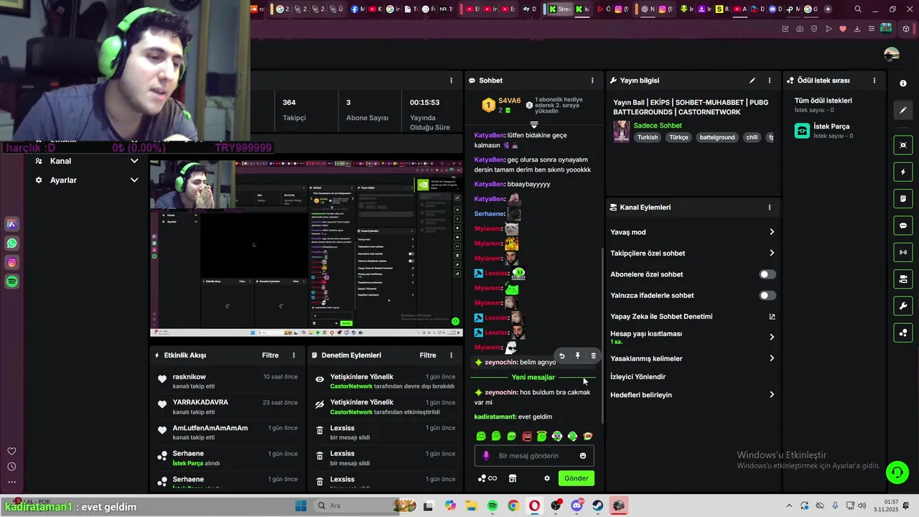Open the Ödül istek sırası three-dot menu
This screenshot has width=919, height=517.
pyautogui.click(x=874, y=80)
